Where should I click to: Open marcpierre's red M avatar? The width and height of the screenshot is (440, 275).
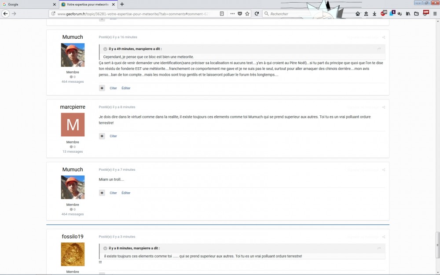pos(73,125)
